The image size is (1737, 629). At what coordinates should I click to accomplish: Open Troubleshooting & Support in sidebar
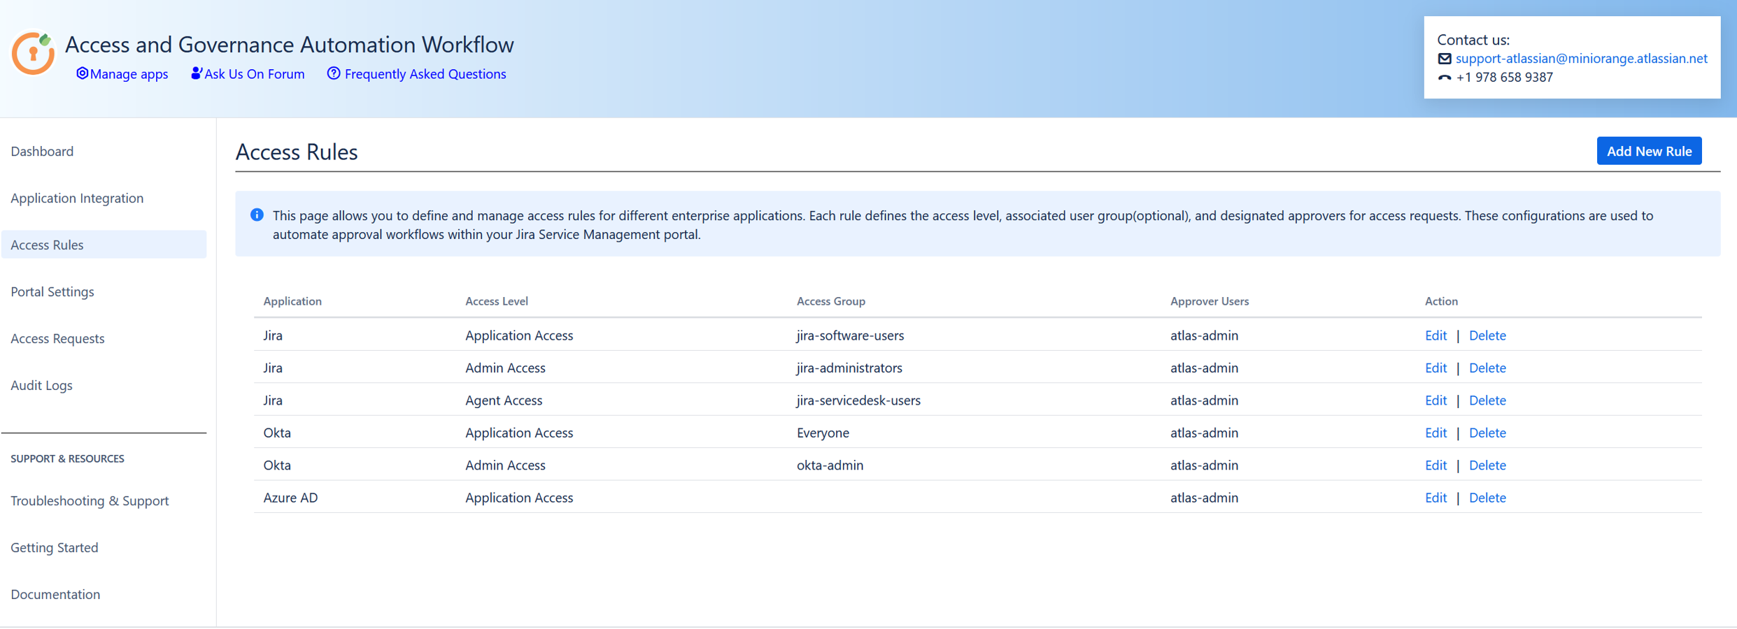click(x=90, y=500)
